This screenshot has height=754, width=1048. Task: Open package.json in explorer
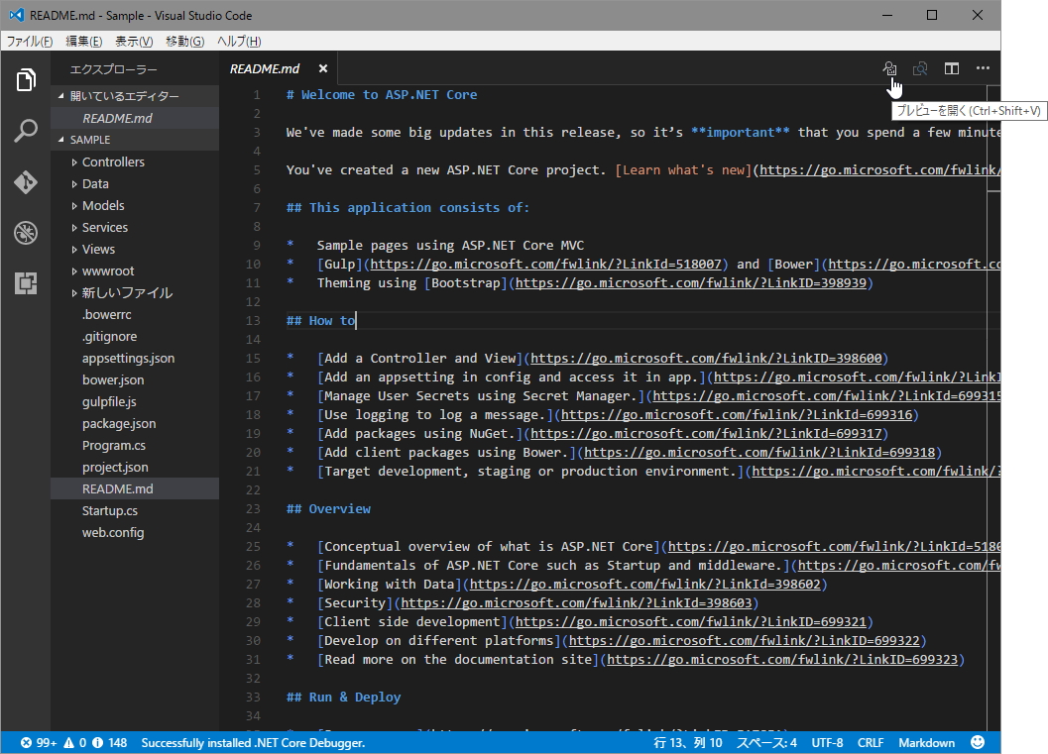coord(135,423)
